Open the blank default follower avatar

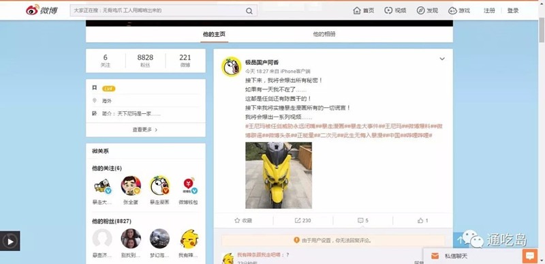pyautogui.click(x=102, y=238)
